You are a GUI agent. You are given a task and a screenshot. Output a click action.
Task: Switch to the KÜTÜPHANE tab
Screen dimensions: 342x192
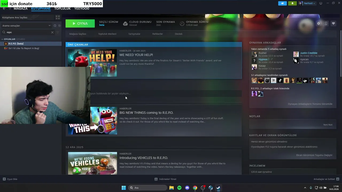(41, 9)
